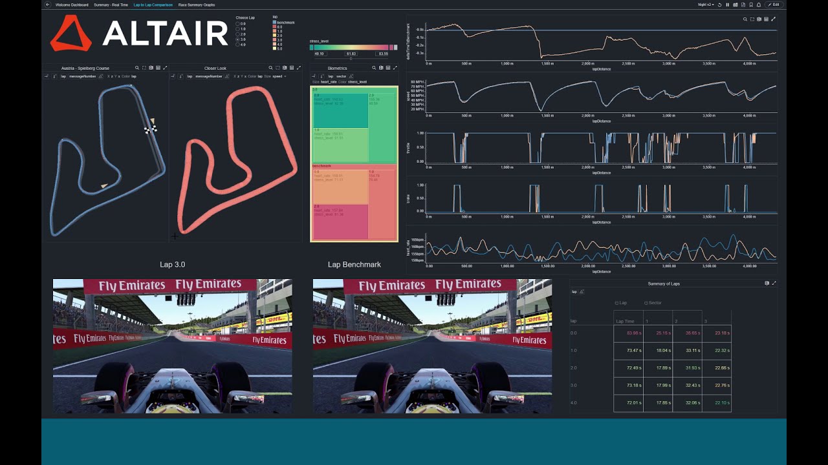
Task: Click the table view icon in Biometrics panel
Action: (388, 68)
